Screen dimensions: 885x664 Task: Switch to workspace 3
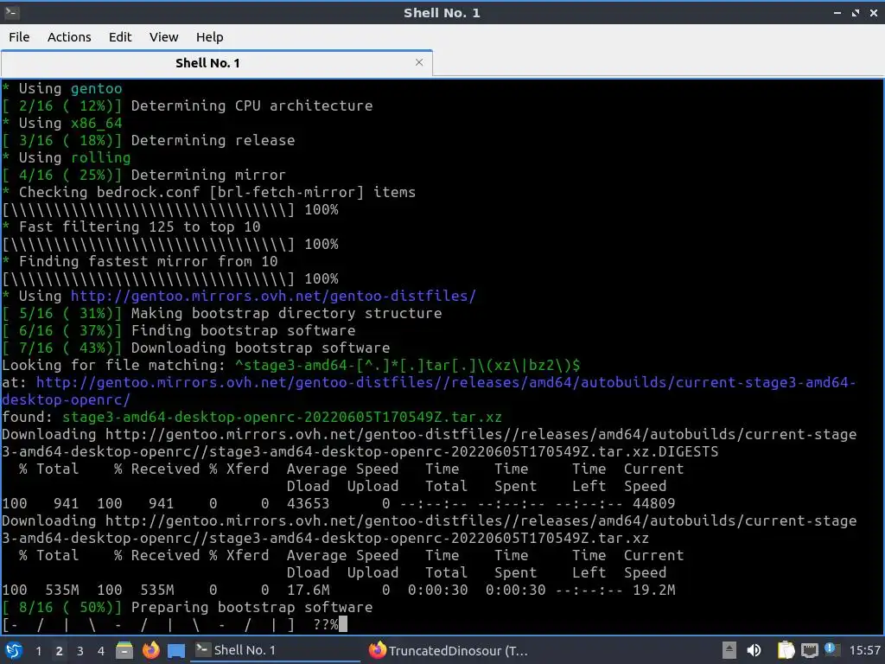pyautogui.click(x=80, y=651)
